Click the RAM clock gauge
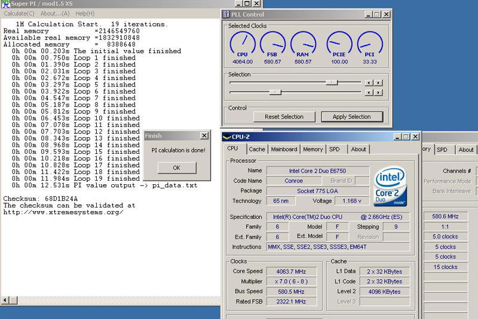This screenshot has height=319, width=478. coord(303,44)
